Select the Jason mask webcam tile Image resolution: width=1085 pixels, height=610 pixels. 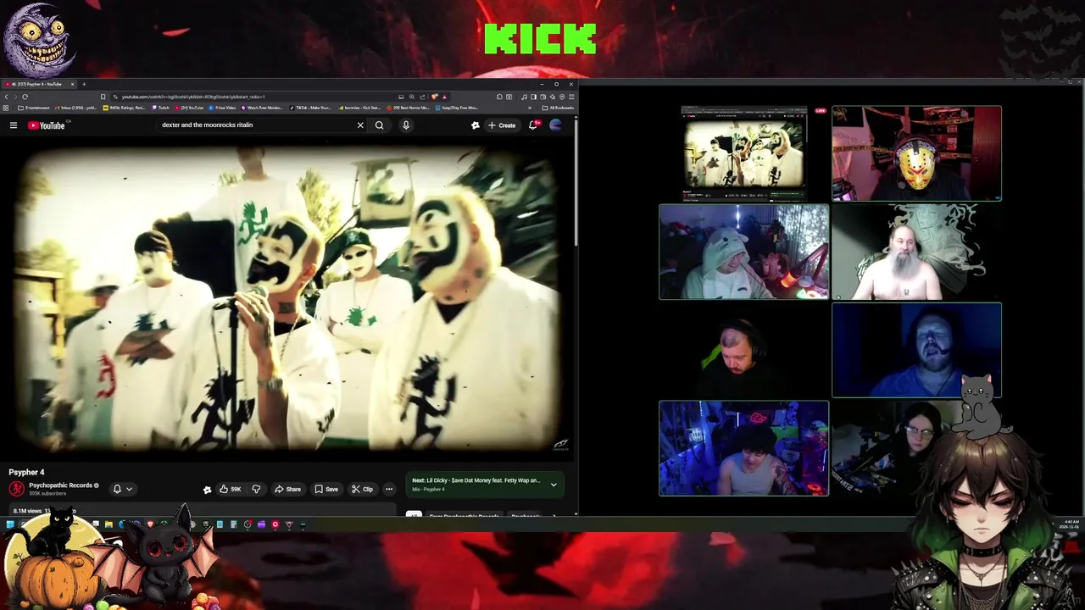coord(916,153)
